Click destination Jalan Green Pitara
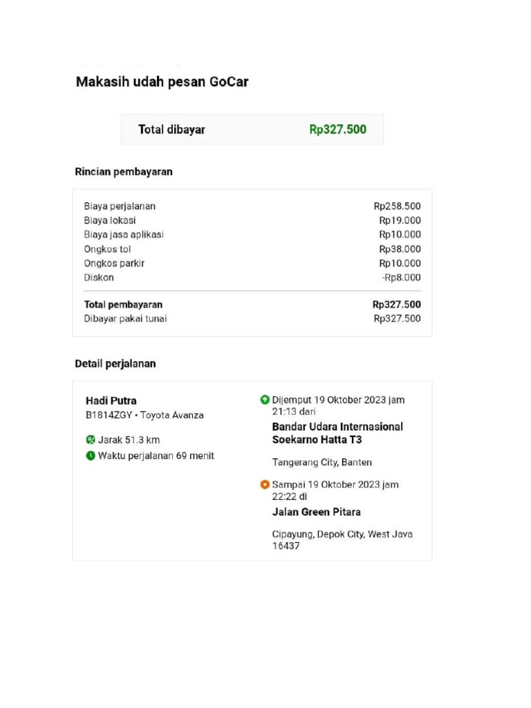The width and height of the screenshot is (531, 708). 316,512
